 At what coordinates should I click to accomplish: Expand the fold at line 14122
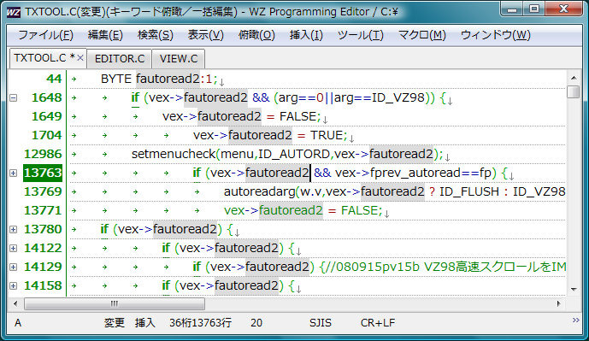(x=13, y=248)
